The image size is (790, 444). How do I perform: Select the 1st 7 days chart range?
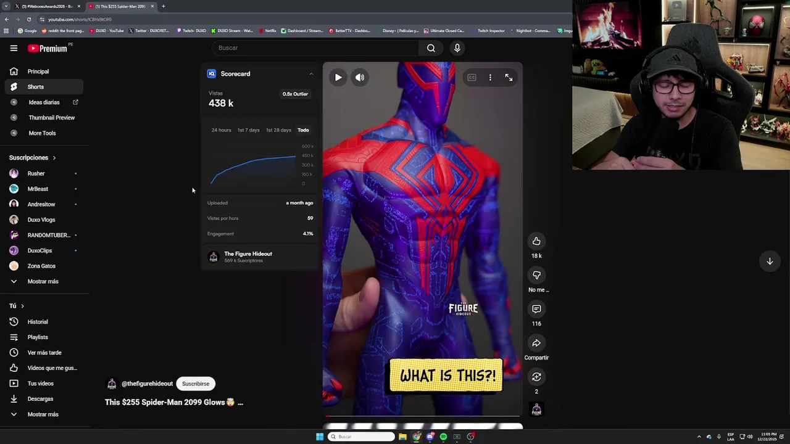pyautogui.click(x=249, y=130)
